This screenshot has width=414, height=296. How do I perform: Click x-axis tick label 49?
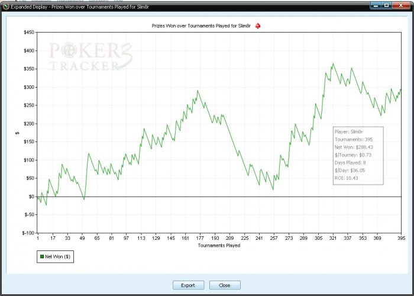(82, 238)
